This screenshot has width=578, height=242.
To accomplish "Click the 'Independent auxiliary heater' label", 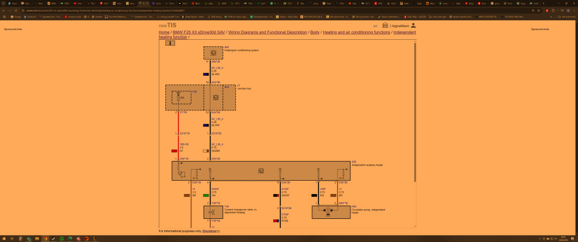I will [368, 165].
